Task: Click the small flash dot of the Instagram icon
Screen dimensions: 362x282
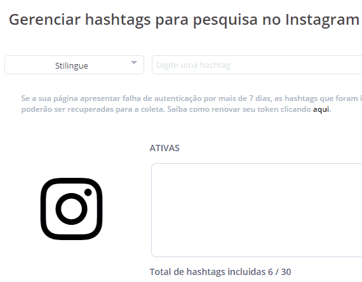Action: (x=88, y=192)
